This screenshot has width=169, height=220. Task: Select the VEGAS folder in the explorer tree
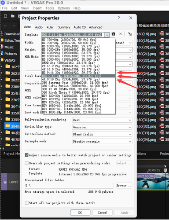pyautogui.click(x=10, y=60)
